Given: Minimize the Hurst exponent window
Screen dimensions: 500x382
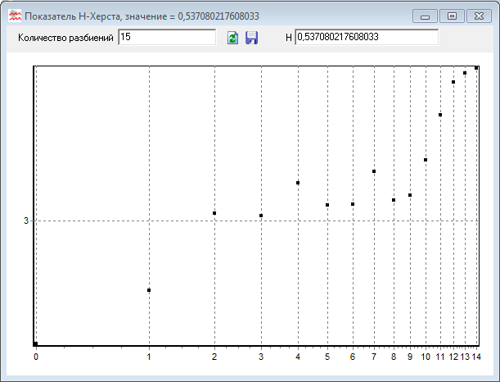Looking at the screenshot, I should point(426,16).
